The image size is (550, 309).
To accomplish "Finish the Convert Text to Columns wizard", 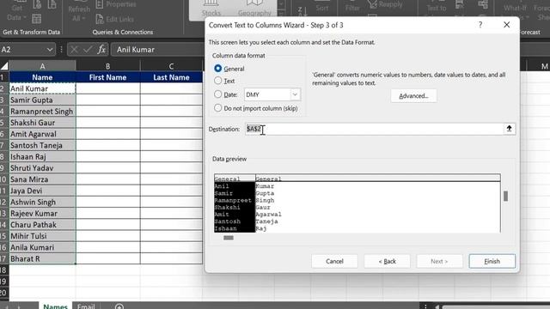I will tap(492, 261).
